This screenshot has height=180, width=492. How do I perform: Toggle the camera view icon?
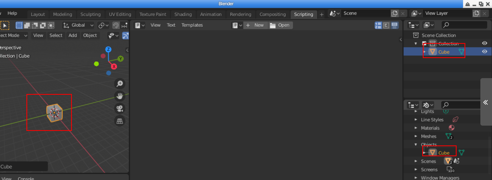(120, 108)
